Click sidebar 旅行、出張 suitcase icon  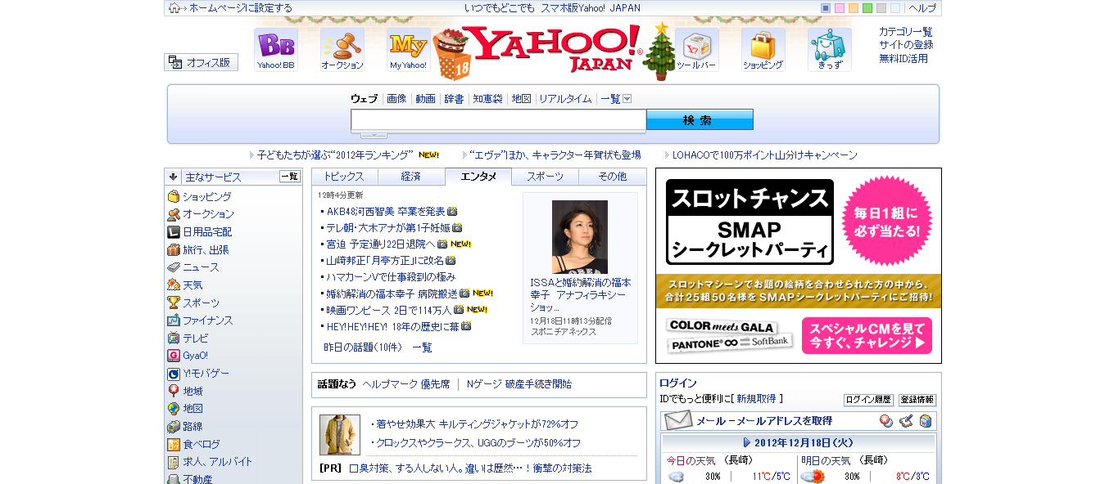[x=174, y=250]
